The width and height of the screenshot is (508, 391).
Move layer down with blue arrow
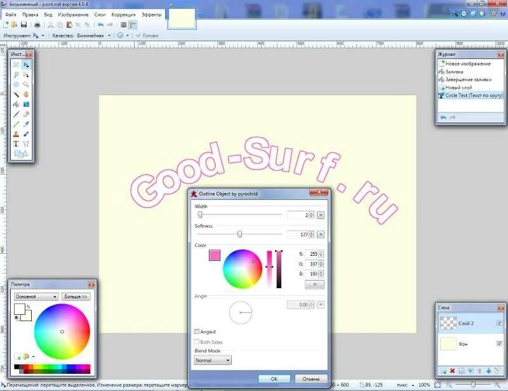point(488,371)
